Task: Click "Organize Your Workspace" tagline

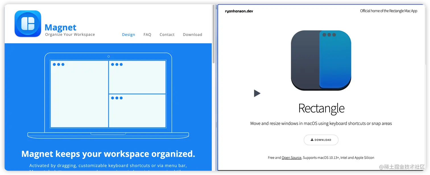Action: [70, 34]
